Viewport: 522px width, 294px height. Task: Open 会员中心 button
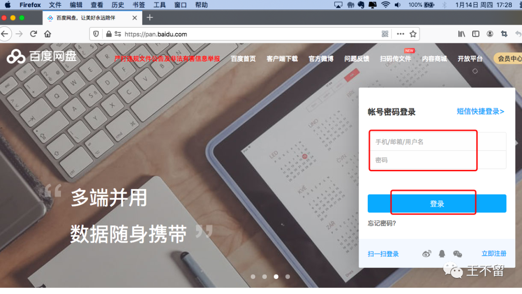pos(508,59)
